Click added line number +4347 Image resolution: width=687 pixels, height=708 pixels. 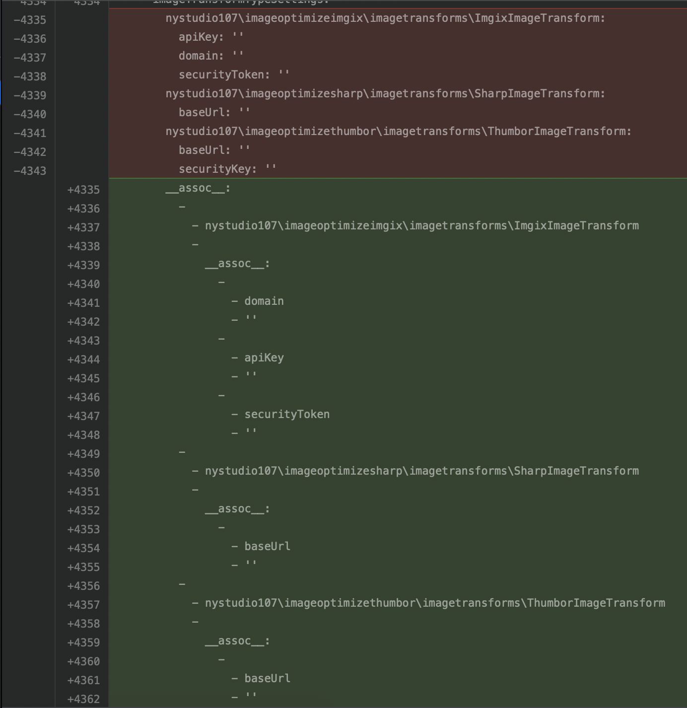83,417
